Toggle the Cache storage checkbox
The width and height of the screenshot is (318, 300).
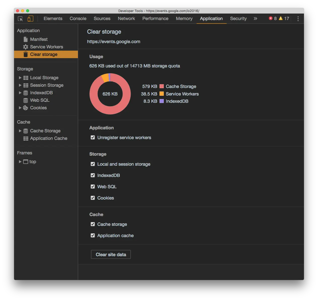click(x=93, y=224)
